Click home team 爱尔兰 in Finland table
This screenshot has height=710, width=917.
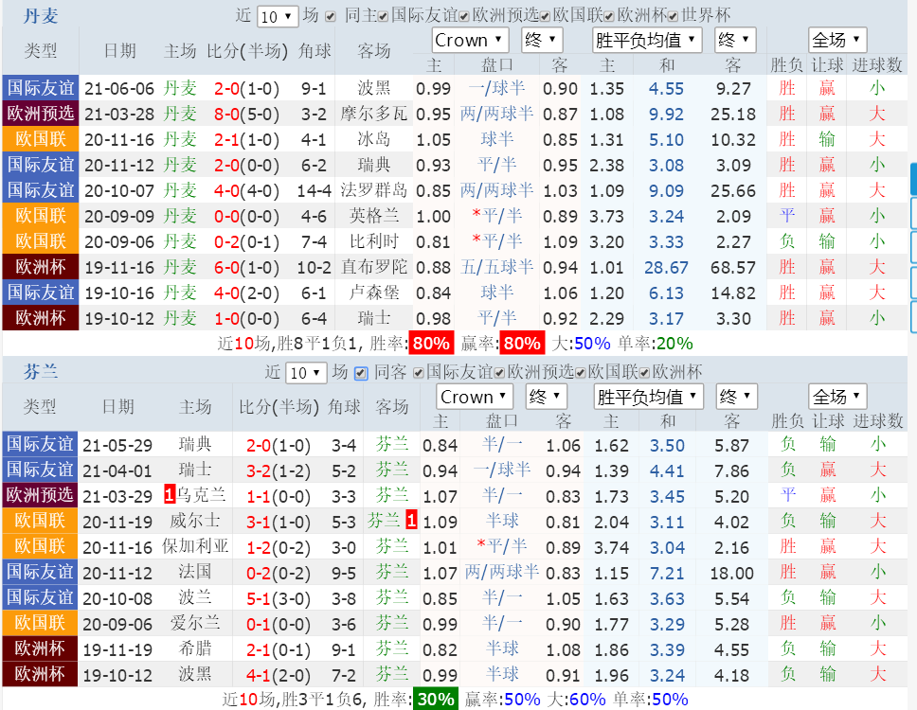coord(195,624)
